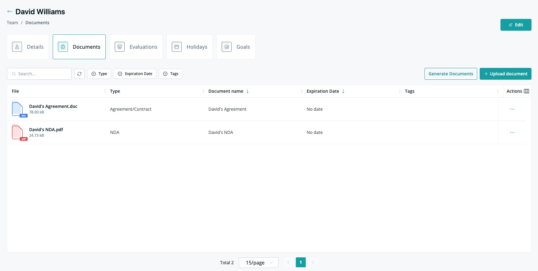Open the column settings icon beside Actions

coord(527,91)
